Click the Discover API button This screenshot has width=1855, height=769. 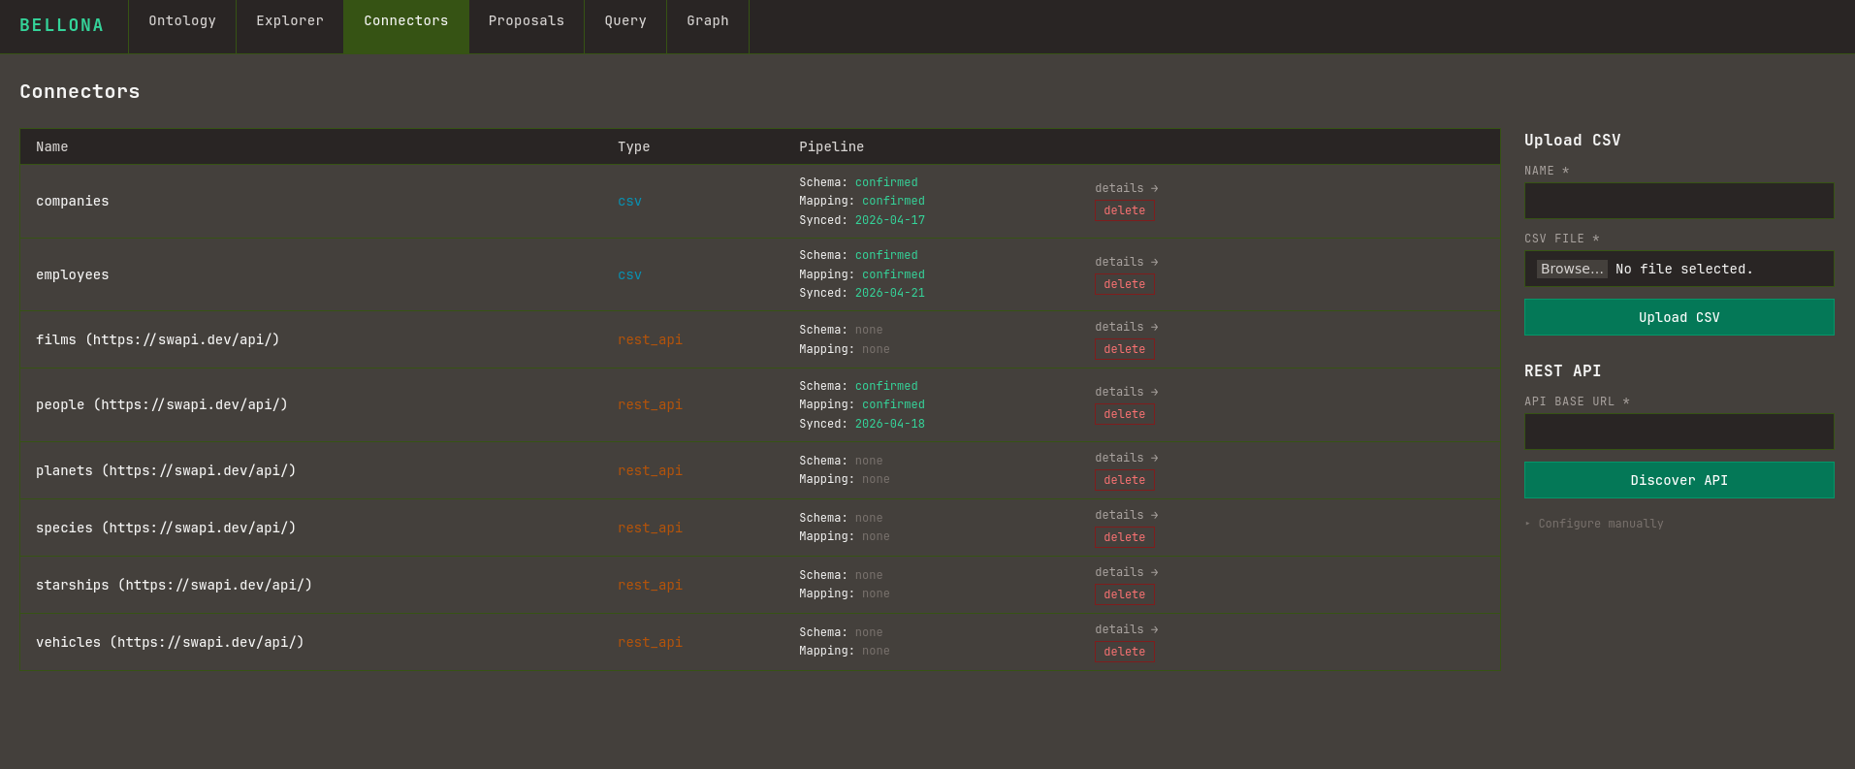click(1679, 480)
